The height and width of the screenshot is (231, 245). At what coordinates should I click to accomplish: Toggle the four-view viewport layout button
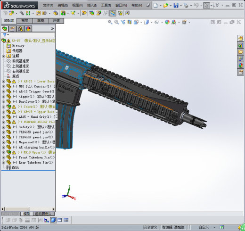pos(66,220)
